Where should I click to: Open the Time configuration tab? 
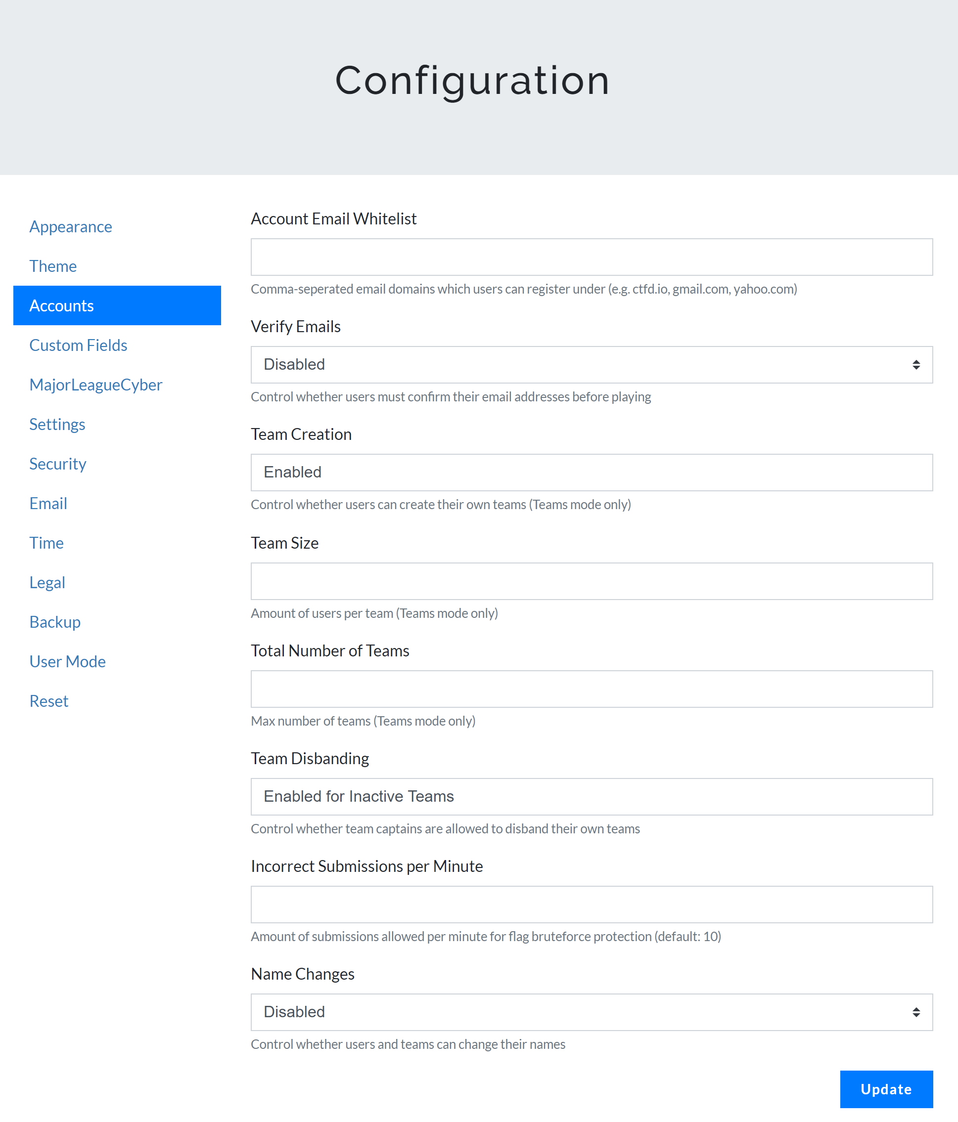pyautogui.click(x=46, y=543)
